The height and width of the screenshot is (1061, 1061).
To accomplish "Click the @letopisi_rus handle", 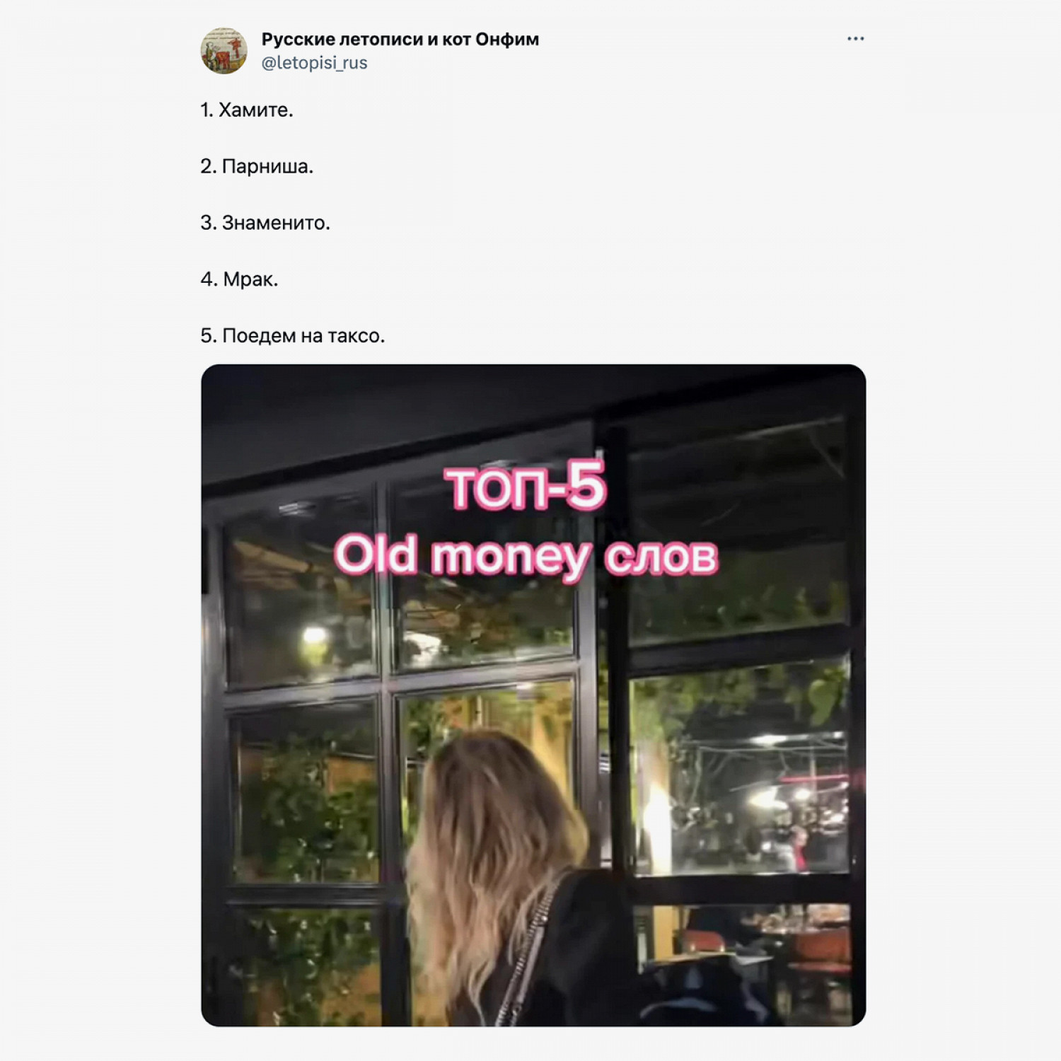I will pyautogui.click(x=314, y=63).
